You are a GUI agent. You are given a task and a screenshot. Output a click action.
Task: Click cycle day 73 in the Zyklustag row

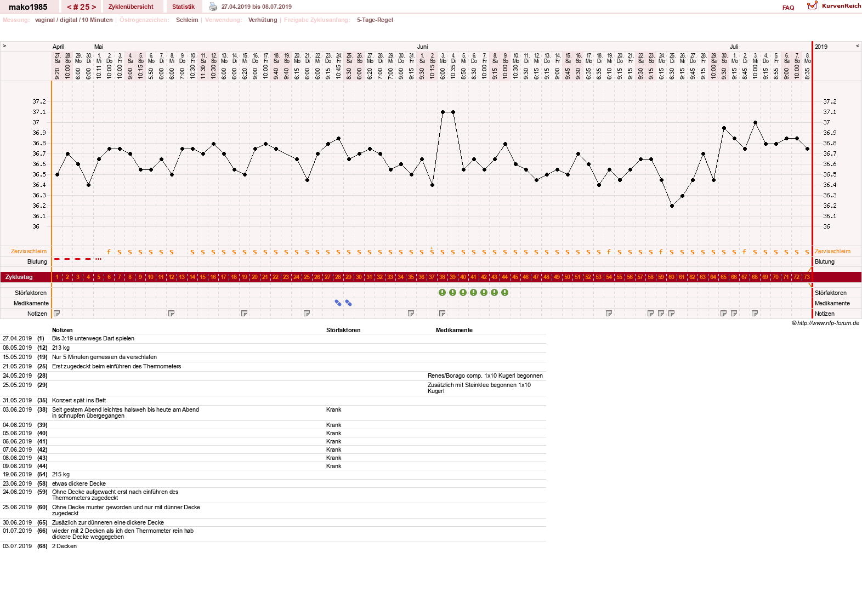click(807, 277)
